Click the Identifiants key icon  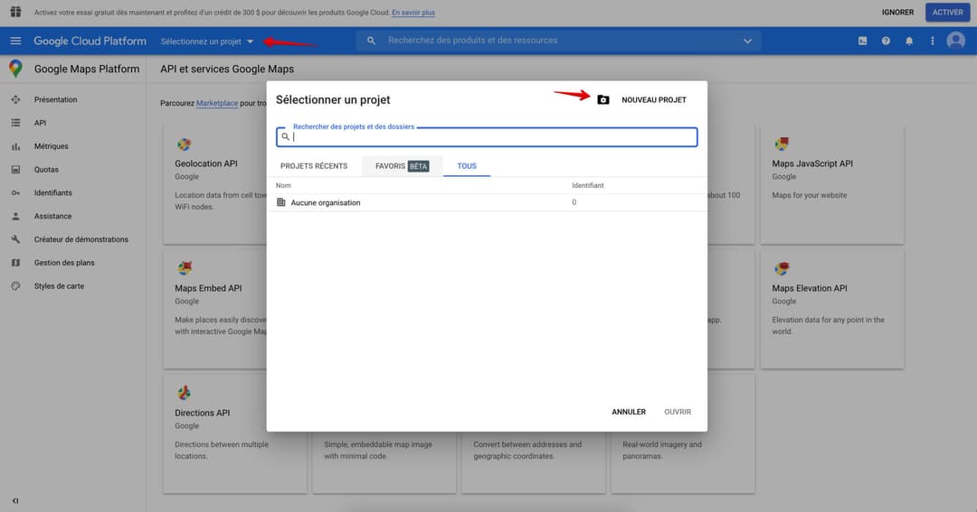pyautogui.click(x=15, y=193)
